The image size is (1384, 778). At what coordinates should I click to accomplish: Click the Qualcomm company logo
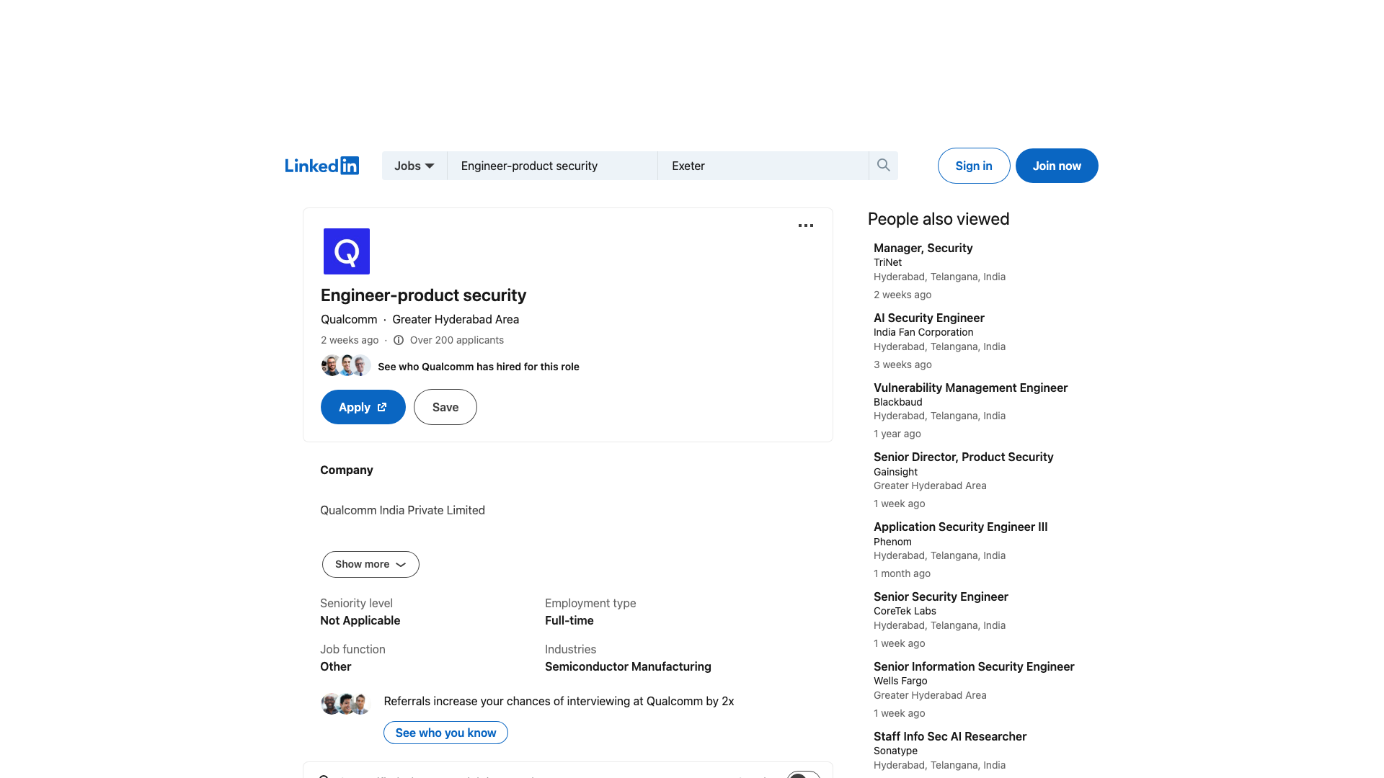click(x=347, y=251)
